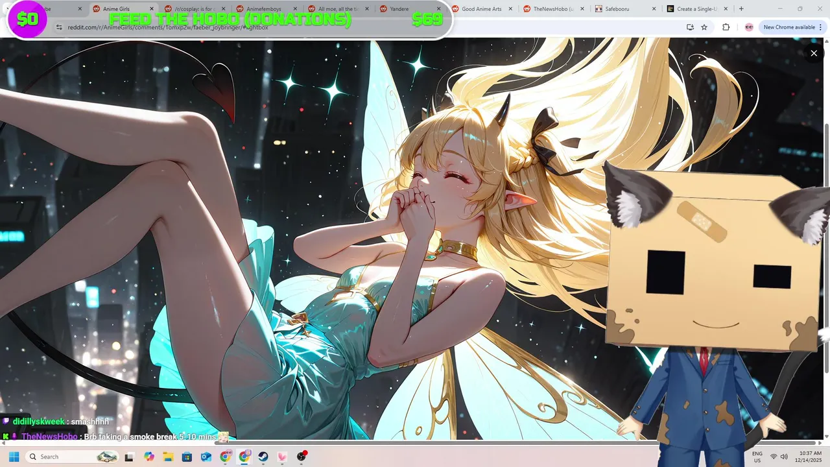The image size is (830, 467).
Task: Click New Chrome available update button
Action: 788,27
